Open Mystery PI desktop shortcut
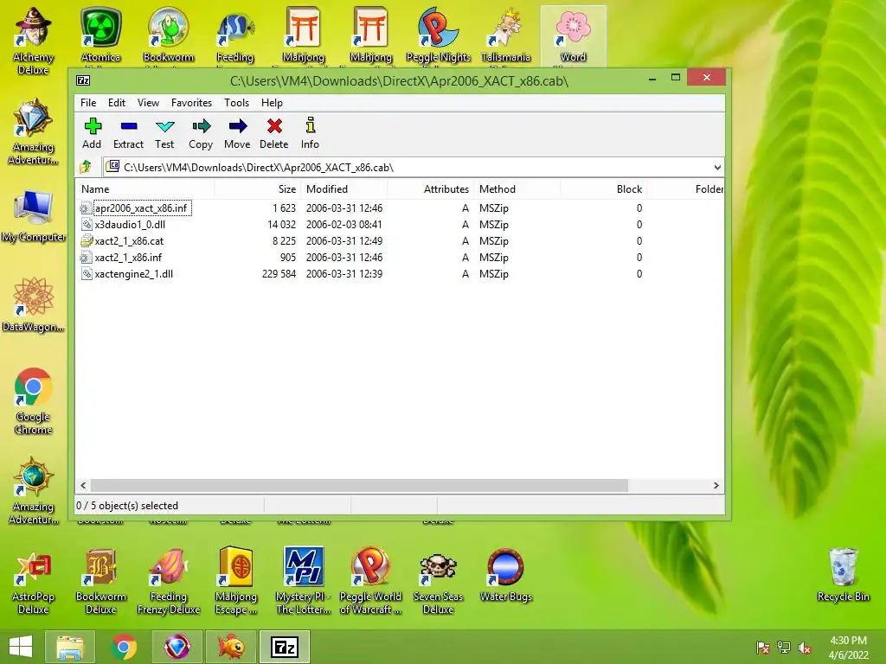This screenshot has width=886, height=664. click(x=304, y=582)
